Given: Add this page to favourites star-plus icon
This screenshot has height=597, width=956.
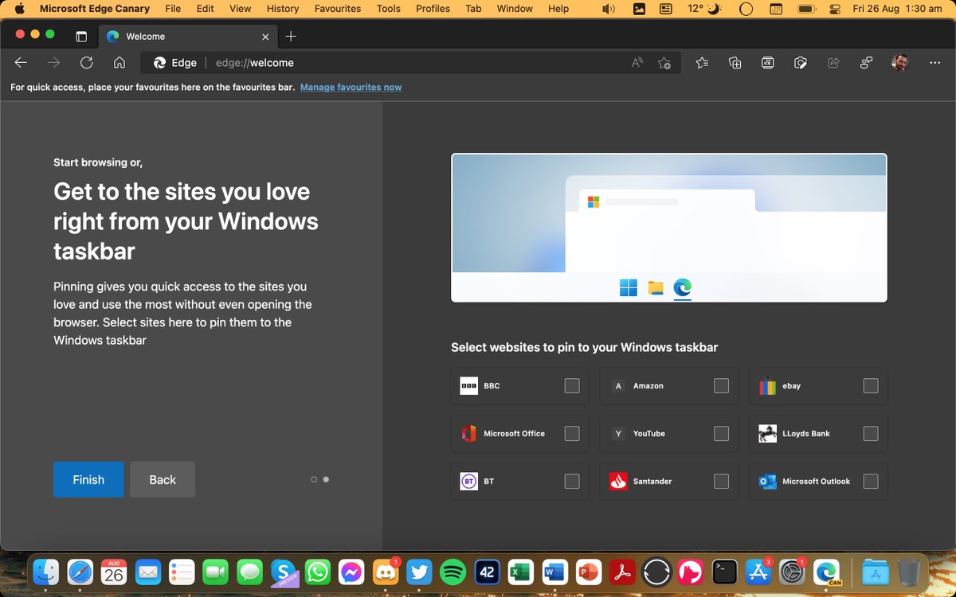Looking at the screenshot, I should pyautogui.click(x=664, y=63).
